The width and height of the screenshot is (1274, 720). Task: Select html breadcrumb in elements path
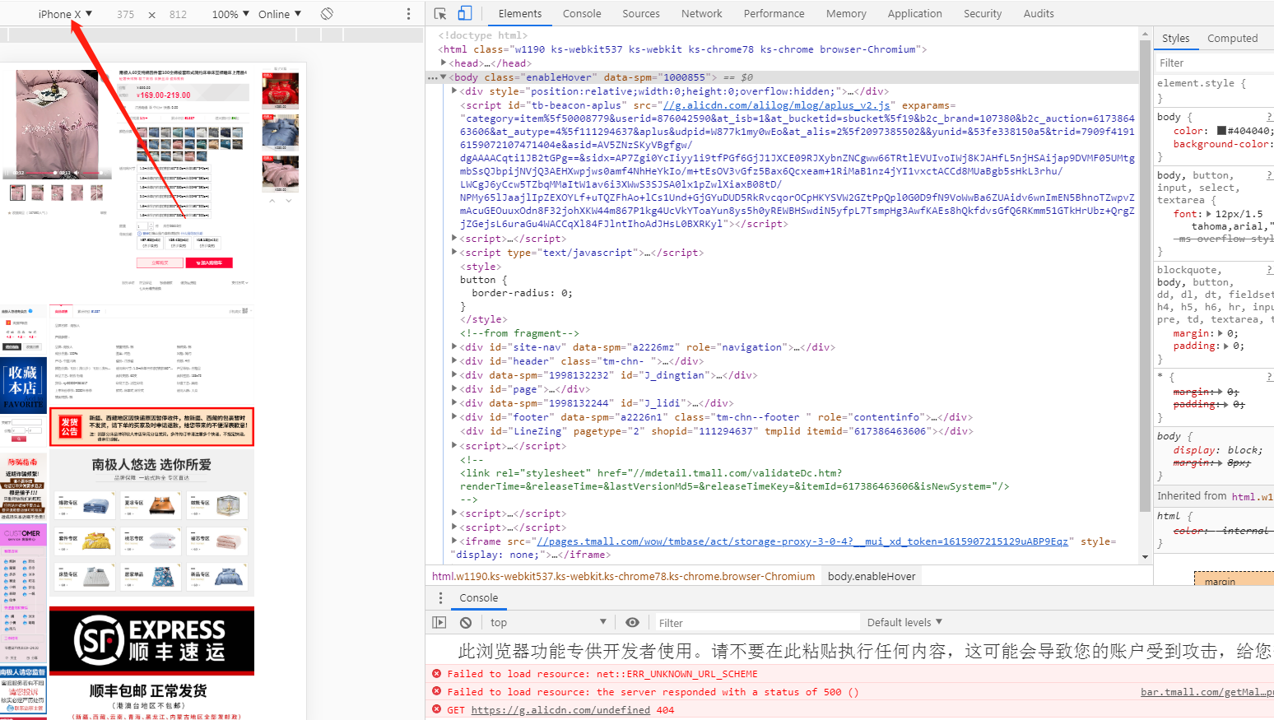pos(623,577)
